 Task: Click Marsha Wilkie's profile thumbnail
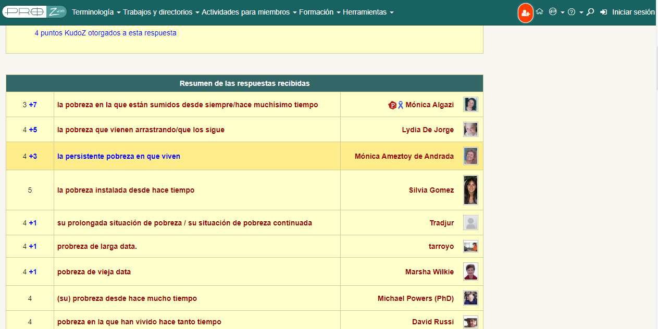470,272
